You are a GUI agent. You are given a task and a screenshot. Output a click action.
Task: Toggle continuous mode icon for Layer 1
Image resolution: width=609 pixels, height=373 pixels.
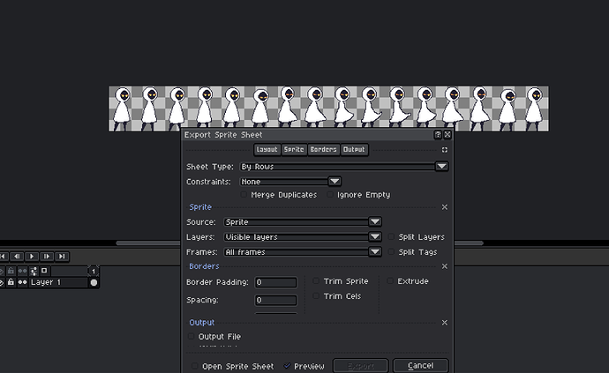click(x=22, y=282)
